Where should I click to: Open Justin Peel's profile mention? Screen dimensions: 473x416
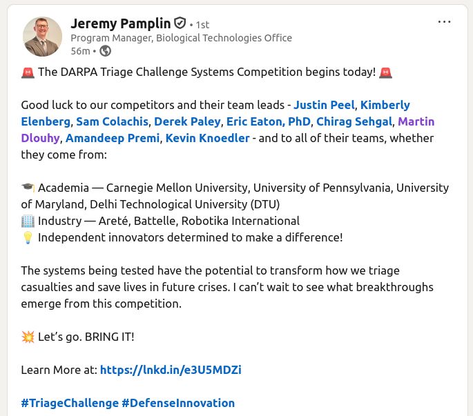click(x=324, y=105)
